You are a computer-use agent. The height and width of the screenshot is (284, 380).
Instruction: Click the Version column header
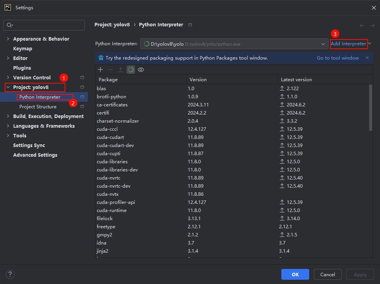tap(232, 79)
